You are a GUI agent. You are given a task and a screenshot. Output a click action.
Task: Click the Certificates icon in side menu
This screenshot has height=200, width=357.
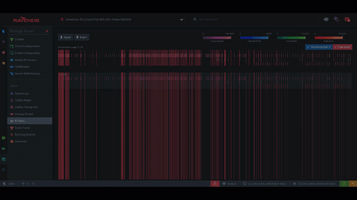[12, 67]
